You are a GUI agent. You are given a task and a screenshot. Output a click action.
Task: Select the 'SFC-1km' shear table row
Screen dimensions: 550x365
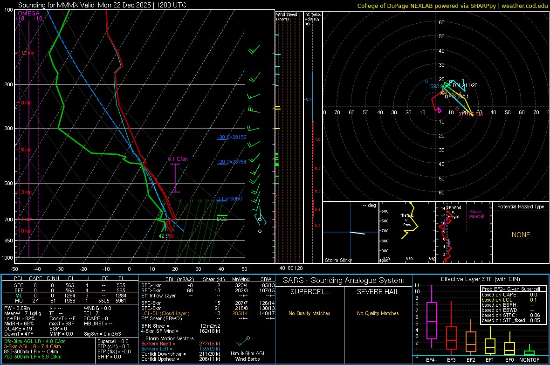(208, 286)
